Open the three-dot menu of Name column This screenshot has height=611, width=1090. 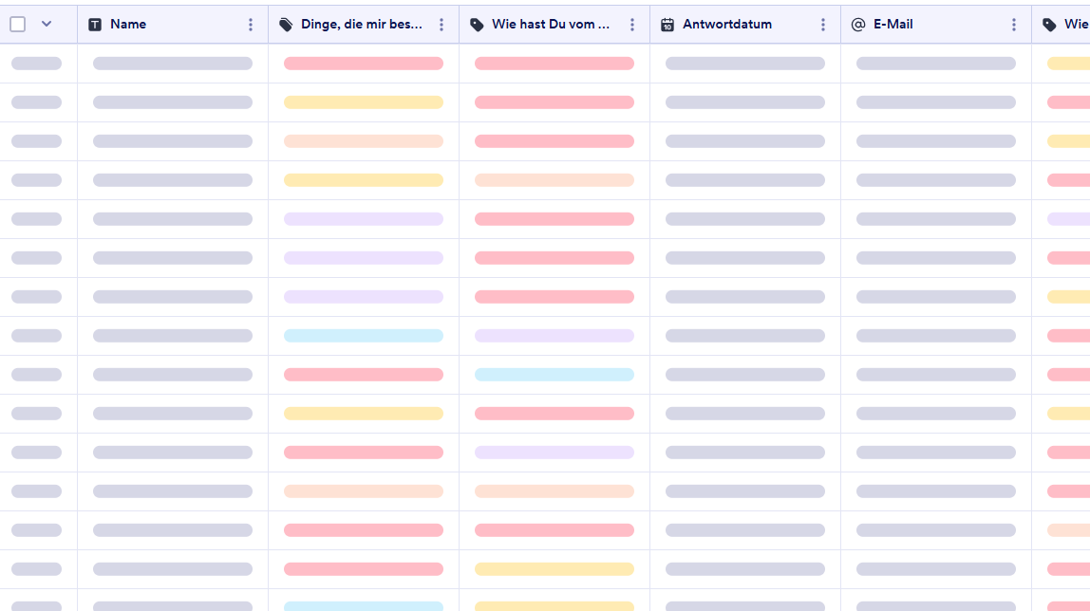(x=251, y=25)
